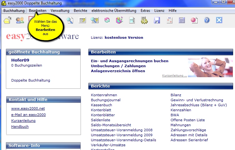Open the Bearbeiten menu

coord(38,11)
